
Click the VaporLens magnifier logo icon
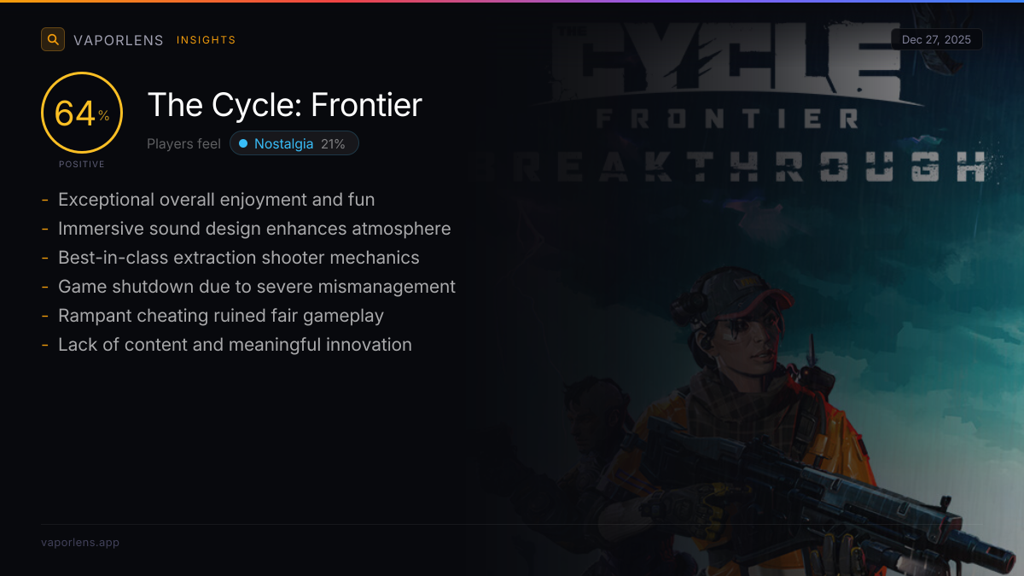(x=53, y=39)
